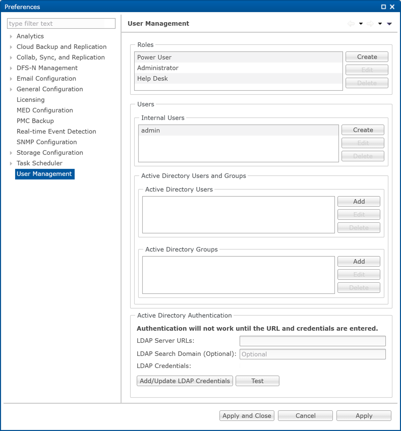Image resolution: width=401 pixels, height=431 pixels.
Task: Click the Delete button for Roles
Action: 367,83
